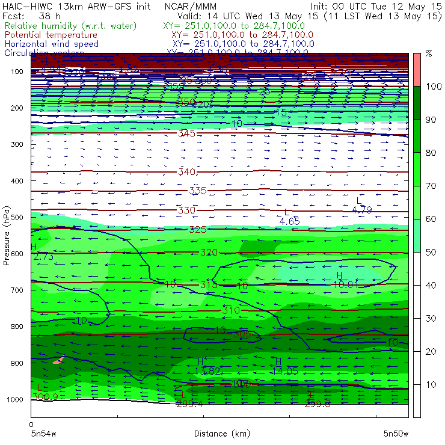Screen dimensions: 445x445
Task: Click the '20' colorbar tick label
Action: coord(431,352)
